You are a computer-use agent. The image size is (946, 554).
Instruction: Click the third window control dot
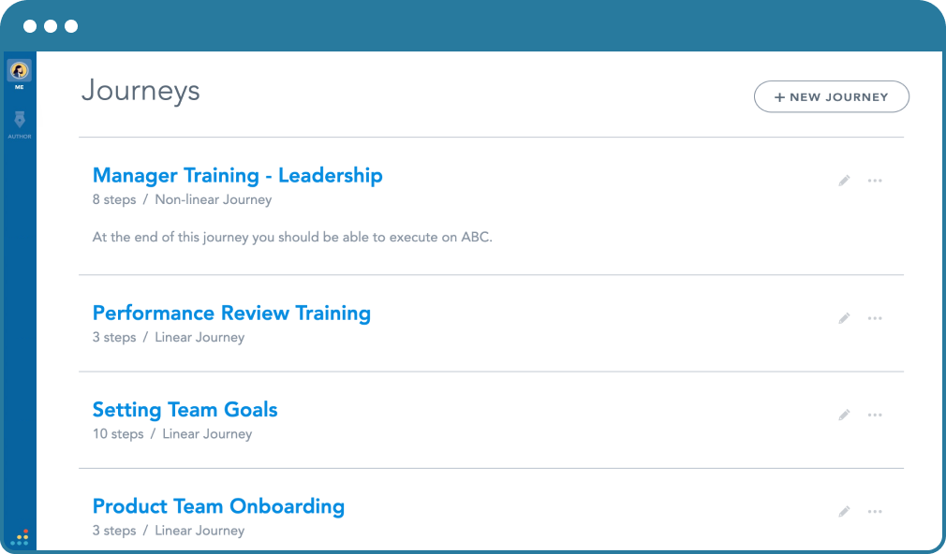pos(71,26)
